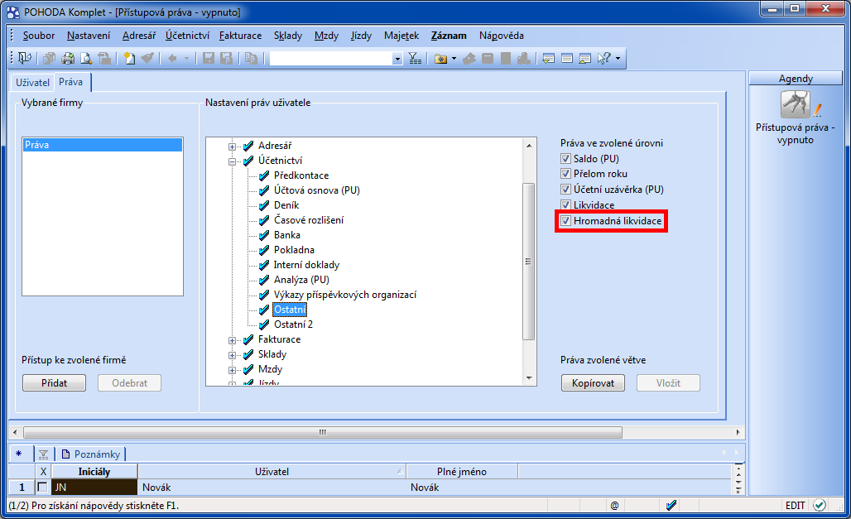The width and height of the screenshot is (851, 519).
Task: Open dropdown arrow beside the back arrow
Action: (187, 58)
